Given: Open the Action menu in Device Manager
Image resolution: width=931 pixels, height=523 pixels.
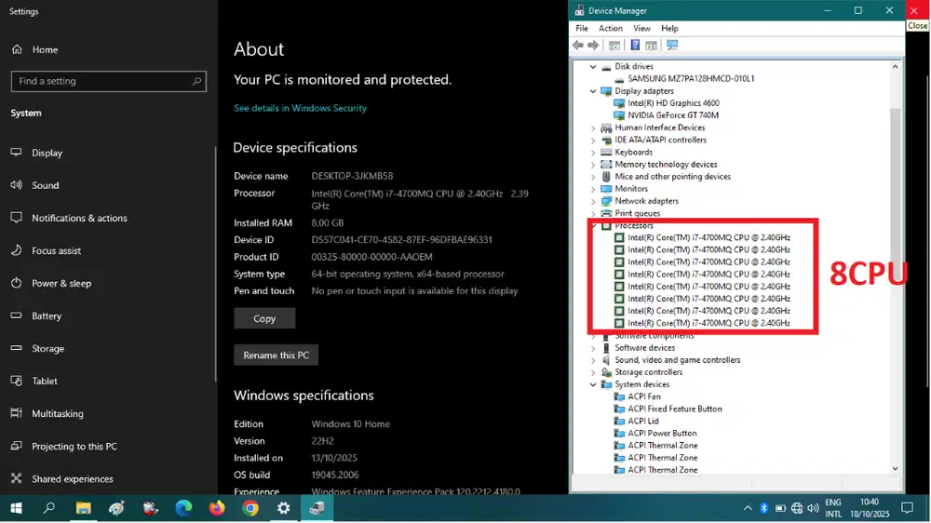Looking at the screenshot, I should coord(611,28).
